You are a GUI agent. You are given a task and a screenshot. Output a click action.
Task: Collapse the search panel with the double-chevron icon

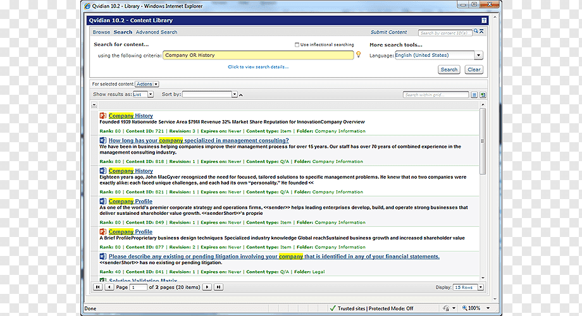(481, 32)
